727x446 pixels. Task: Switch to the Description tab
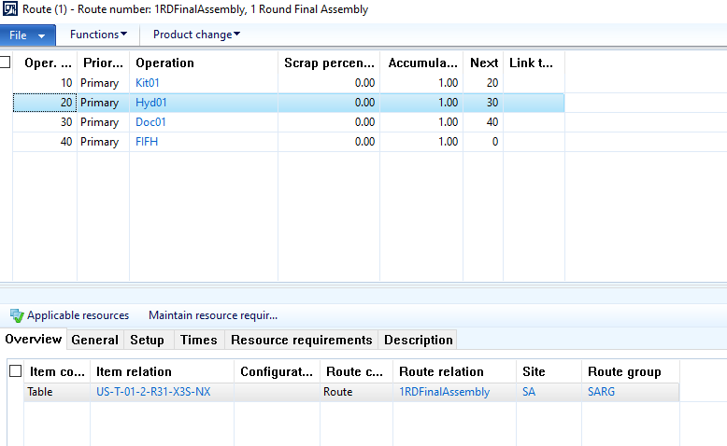point(419,340)
